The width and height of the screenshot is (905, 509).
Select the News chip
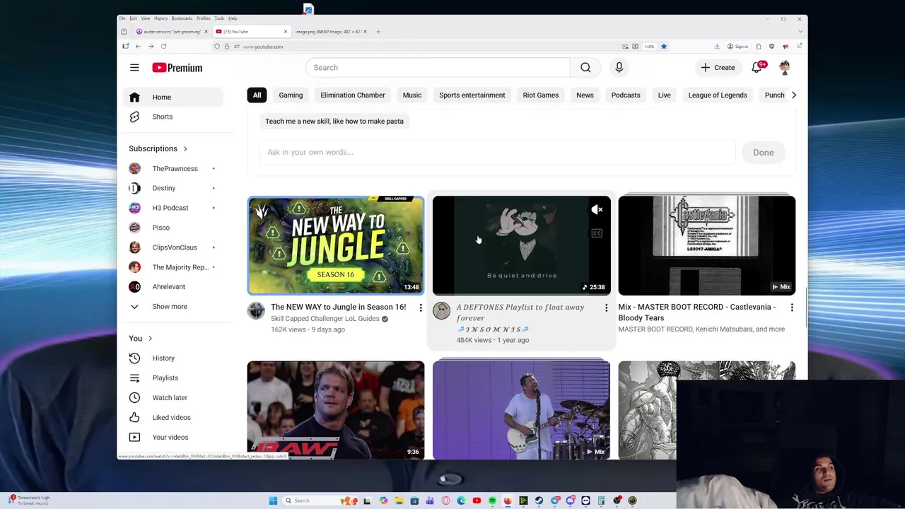point(585,95)
